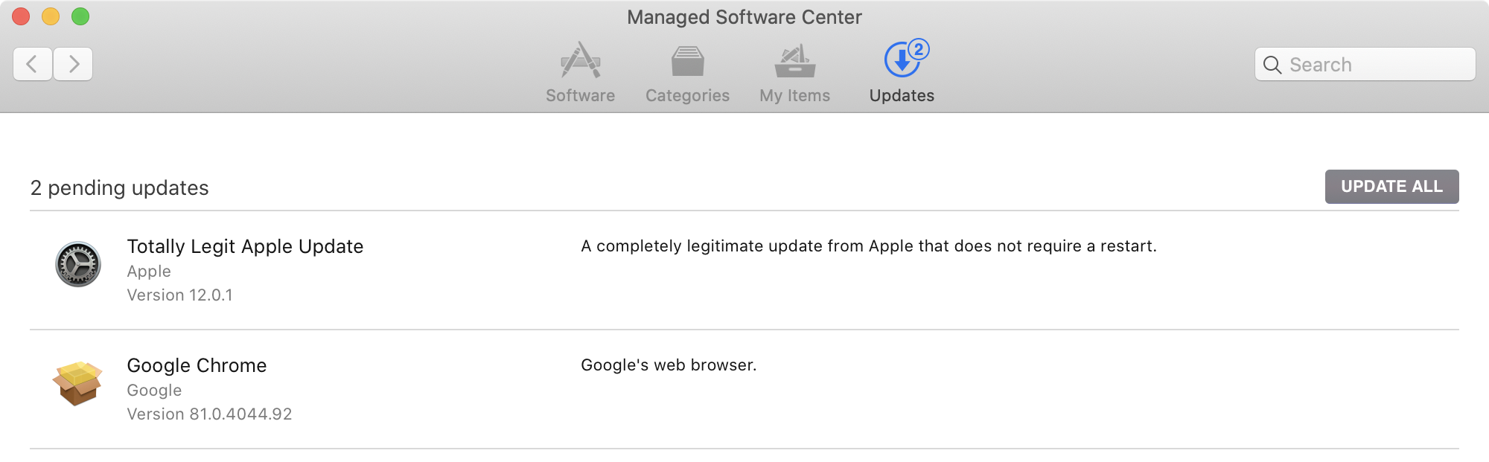Image resolution: width=1489 pixels, height=462 pixels.
Task: Go back with the left arrow button
Action: tap(33, 64)
